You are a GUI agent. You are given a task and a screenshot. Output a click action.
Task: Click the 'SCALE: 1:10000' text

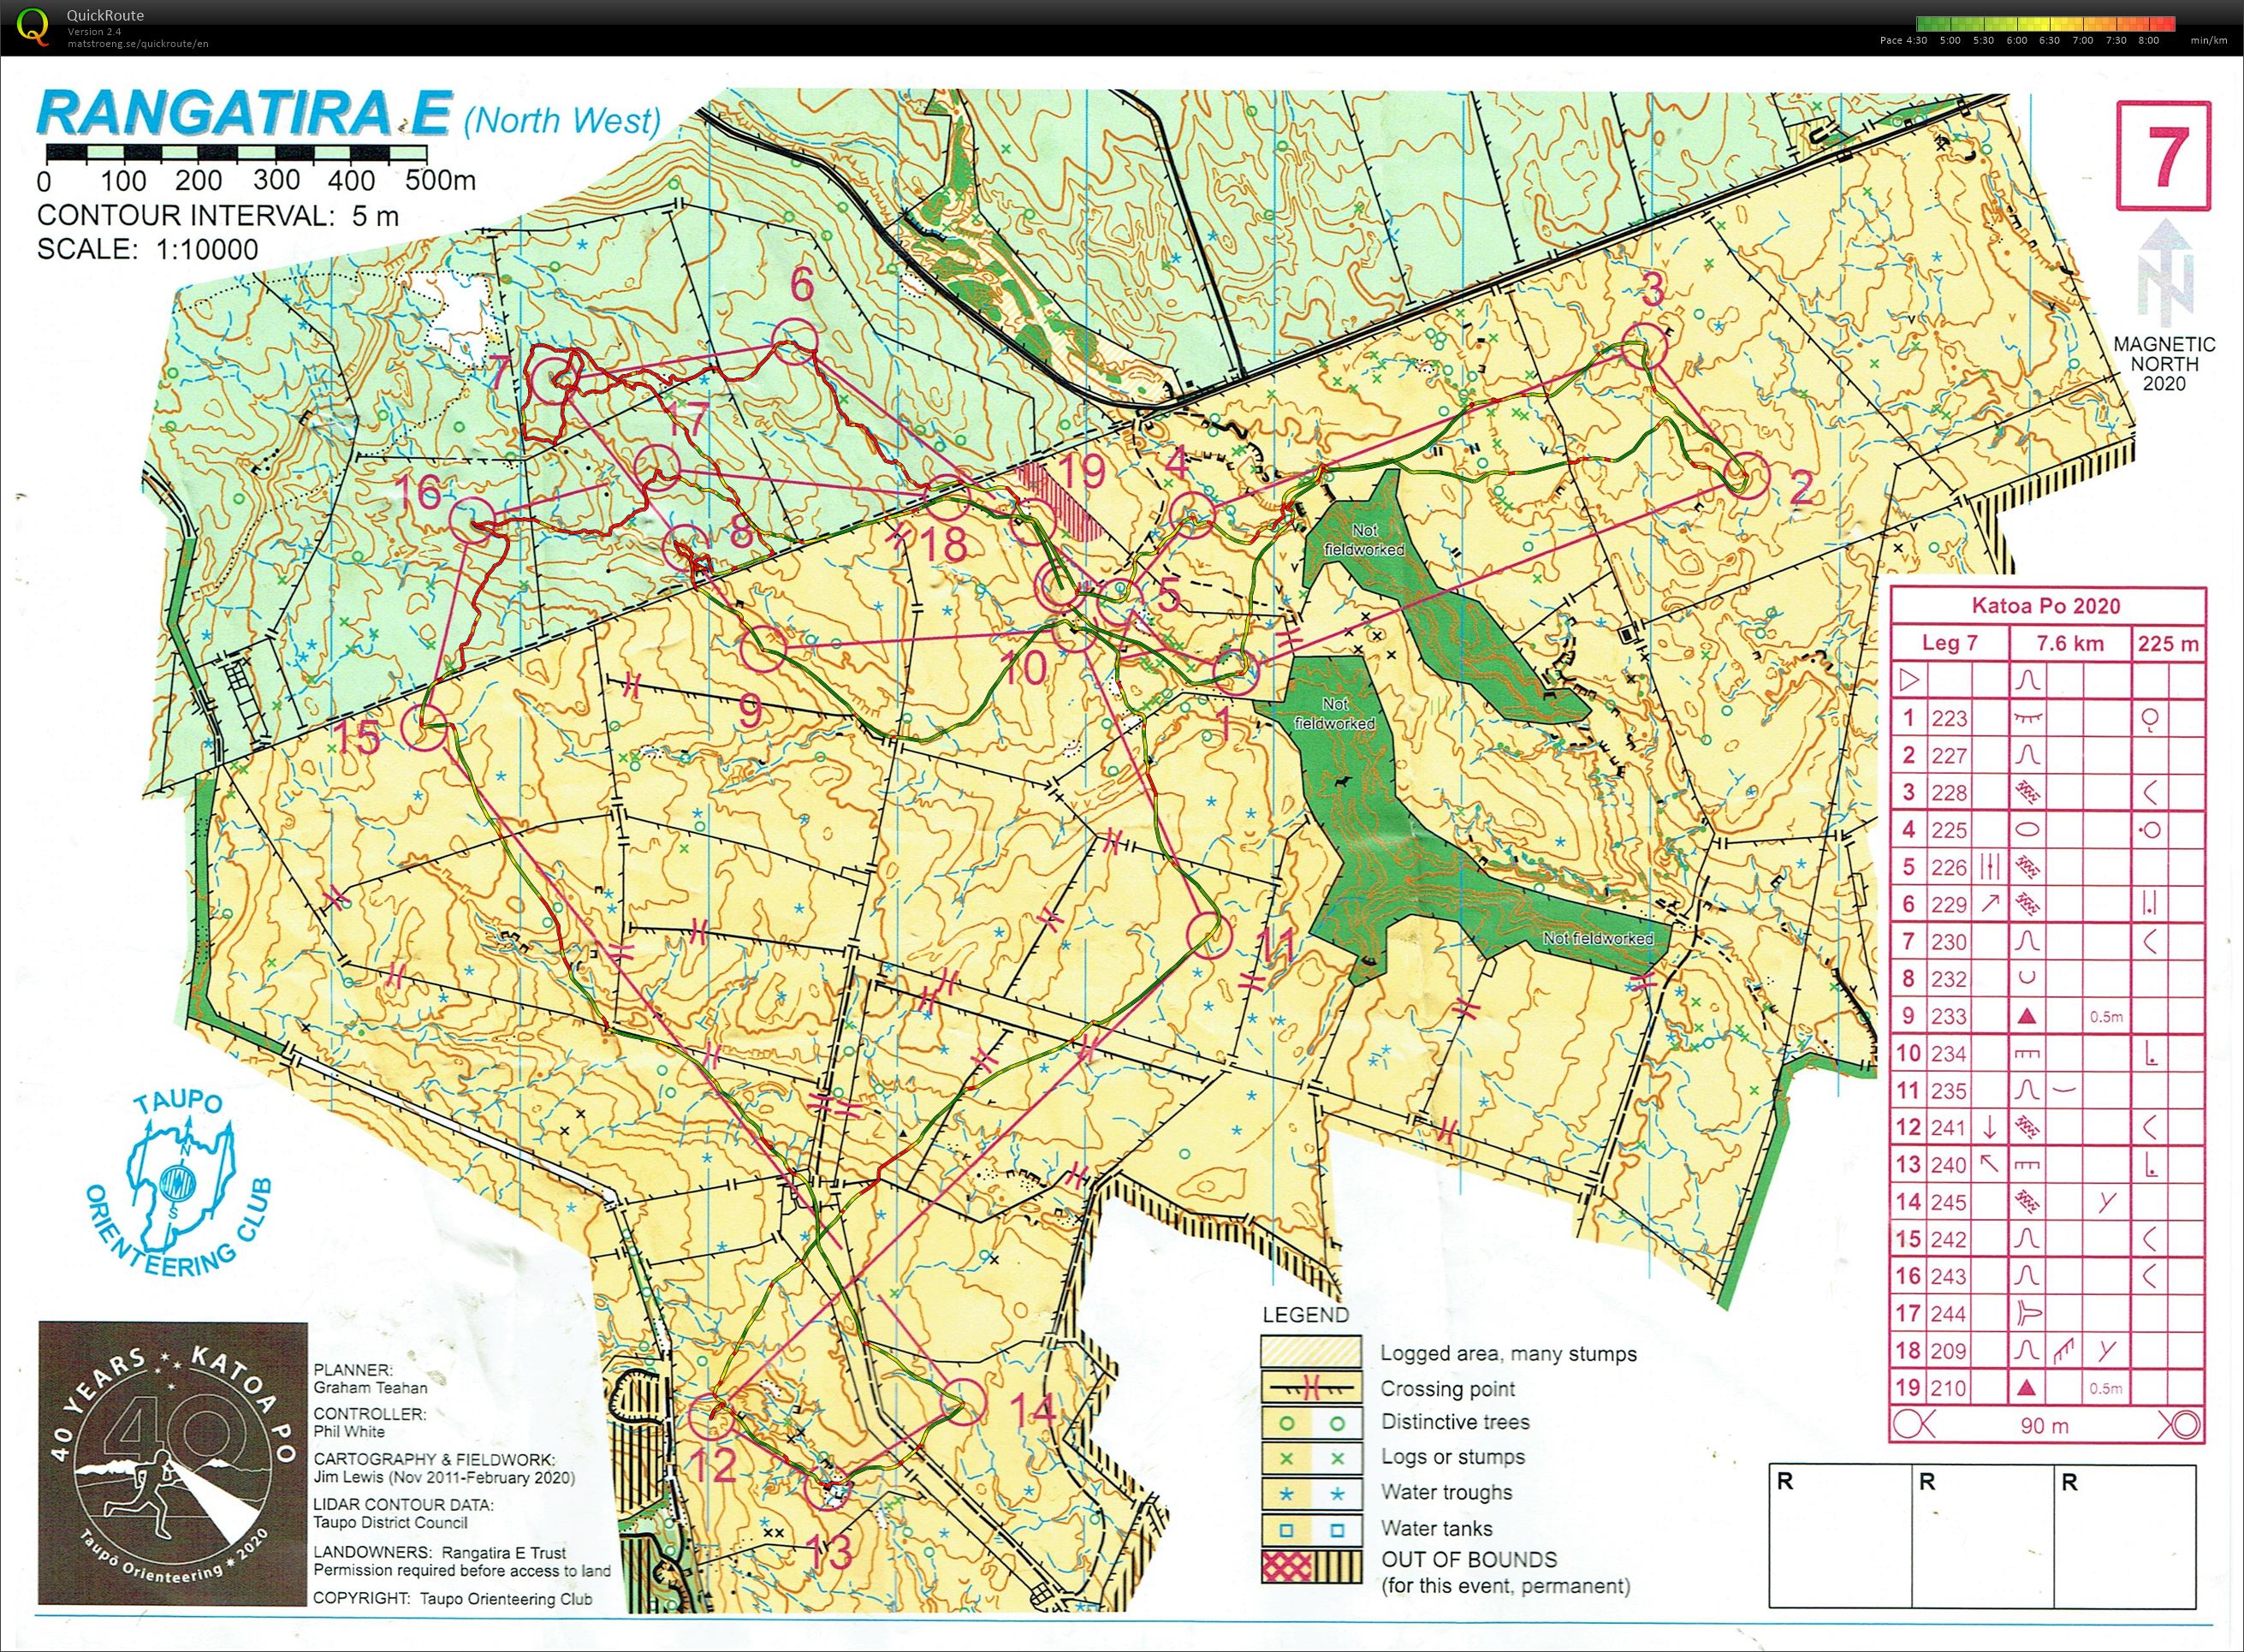click(148, 249)
